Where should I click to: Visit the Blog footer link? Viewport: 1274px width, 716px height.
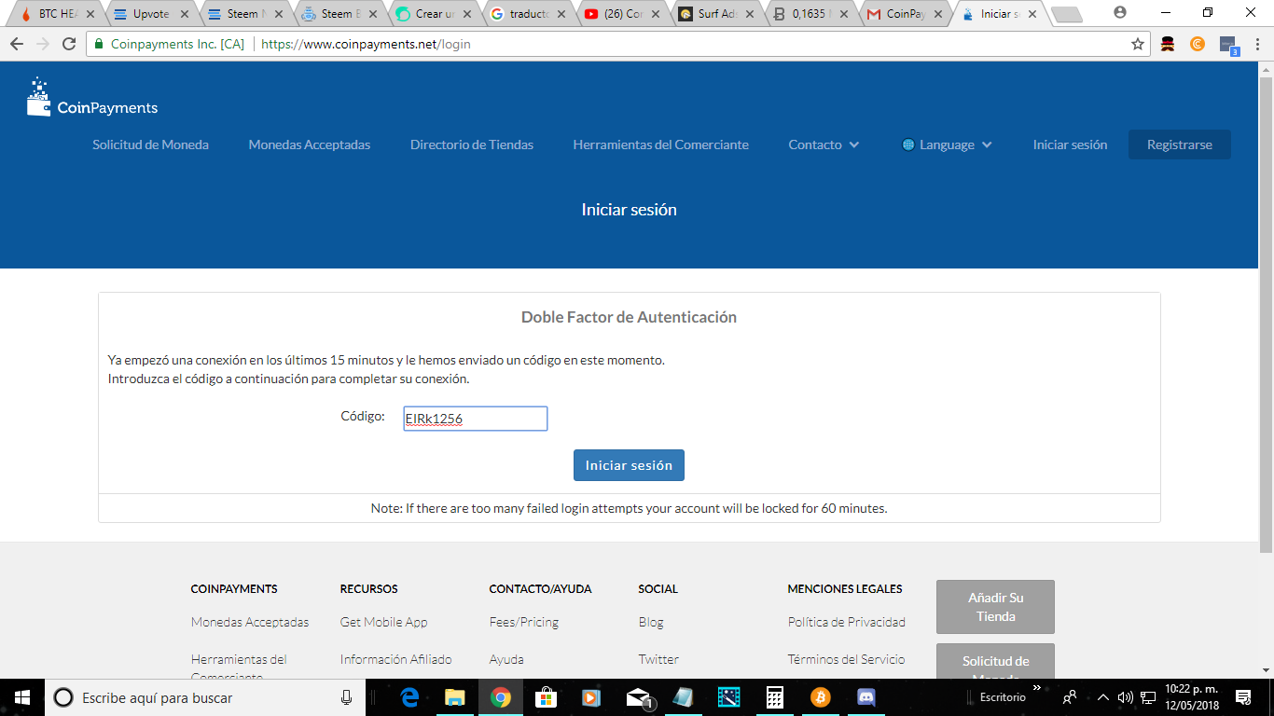651,622
